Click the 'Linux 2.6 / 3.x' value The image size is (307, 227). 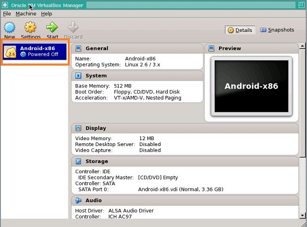pyautogui.click(x=143, y=64)
